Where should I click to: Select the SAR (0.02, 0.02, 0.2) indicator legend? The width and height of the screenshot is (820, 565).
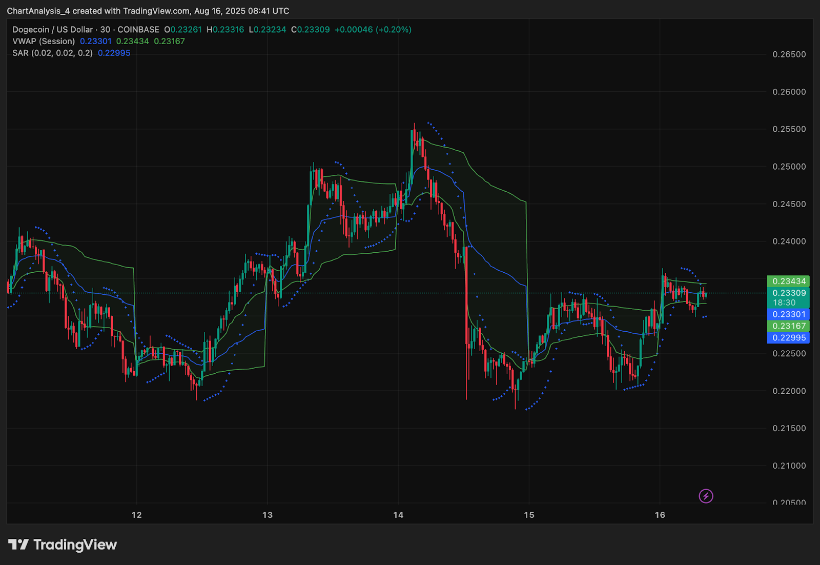coord(51,52)
